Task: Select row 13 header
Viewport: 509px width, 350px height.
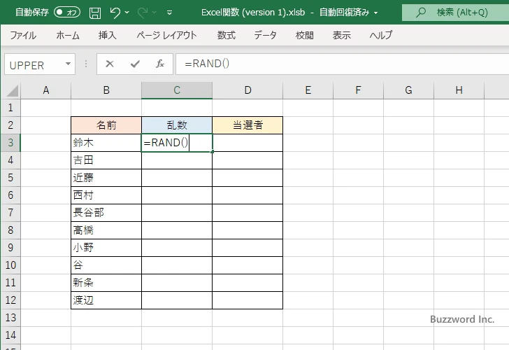Action: [x=10, y=318]
